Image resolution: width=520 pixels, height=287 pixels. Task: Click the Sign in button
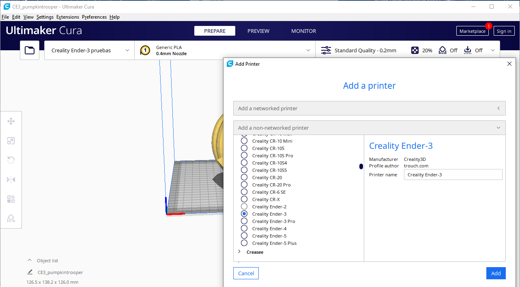(x=504, y=31)
